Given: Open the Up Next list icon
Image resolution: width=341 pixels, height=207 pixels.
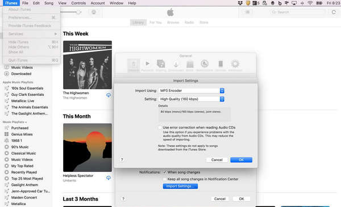Looking at the screenshot, I should [247, 12].
